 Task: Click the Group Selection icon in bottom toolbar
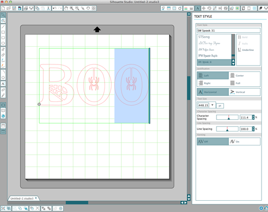pyautogui.click(x=3, y=208)
